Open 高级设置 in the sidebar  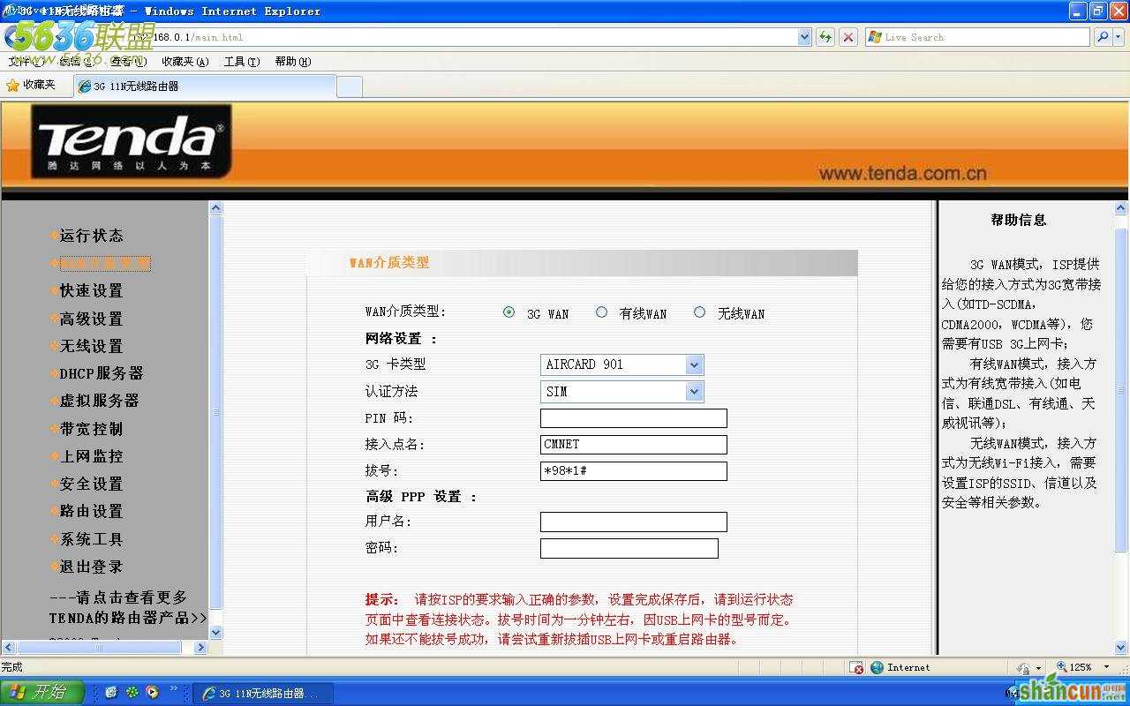(91, 319)
